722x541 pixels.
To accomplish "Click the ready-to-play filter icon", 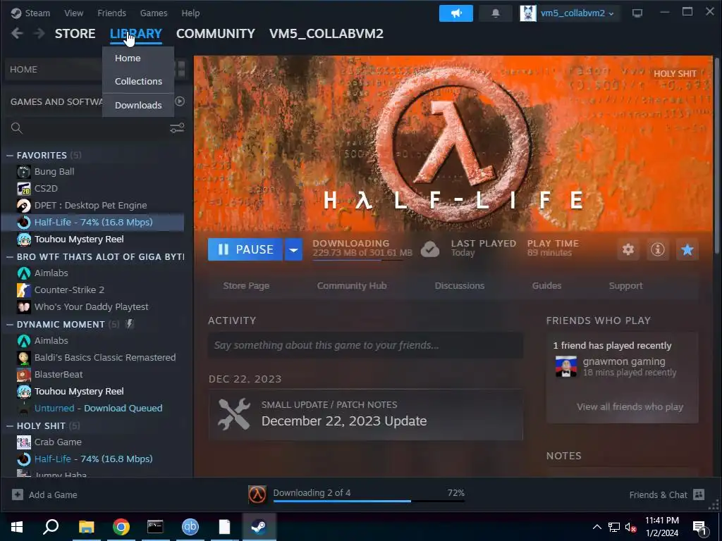I will coord(180,101).
